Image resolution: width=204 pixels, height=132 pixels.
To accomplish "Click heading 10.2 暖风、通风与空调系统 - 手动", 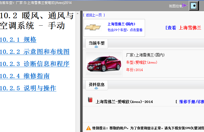I will (x=37, y=21).
